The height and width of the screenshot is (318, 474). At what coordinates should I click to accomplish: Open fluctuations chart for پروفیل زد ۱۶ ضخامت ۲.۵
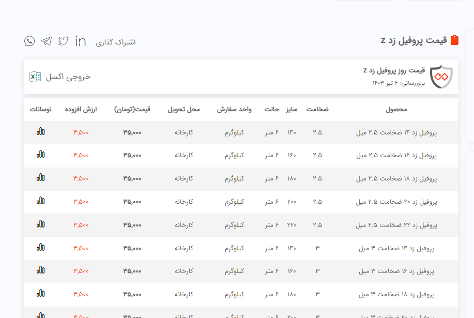40,155
